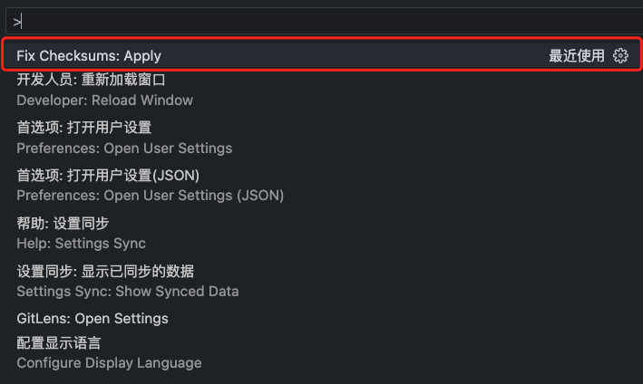Click Settings Sync: Show Synced Data text
Image resolution: width=643 pixels, height=384 pixels.
tap(127, 291)
